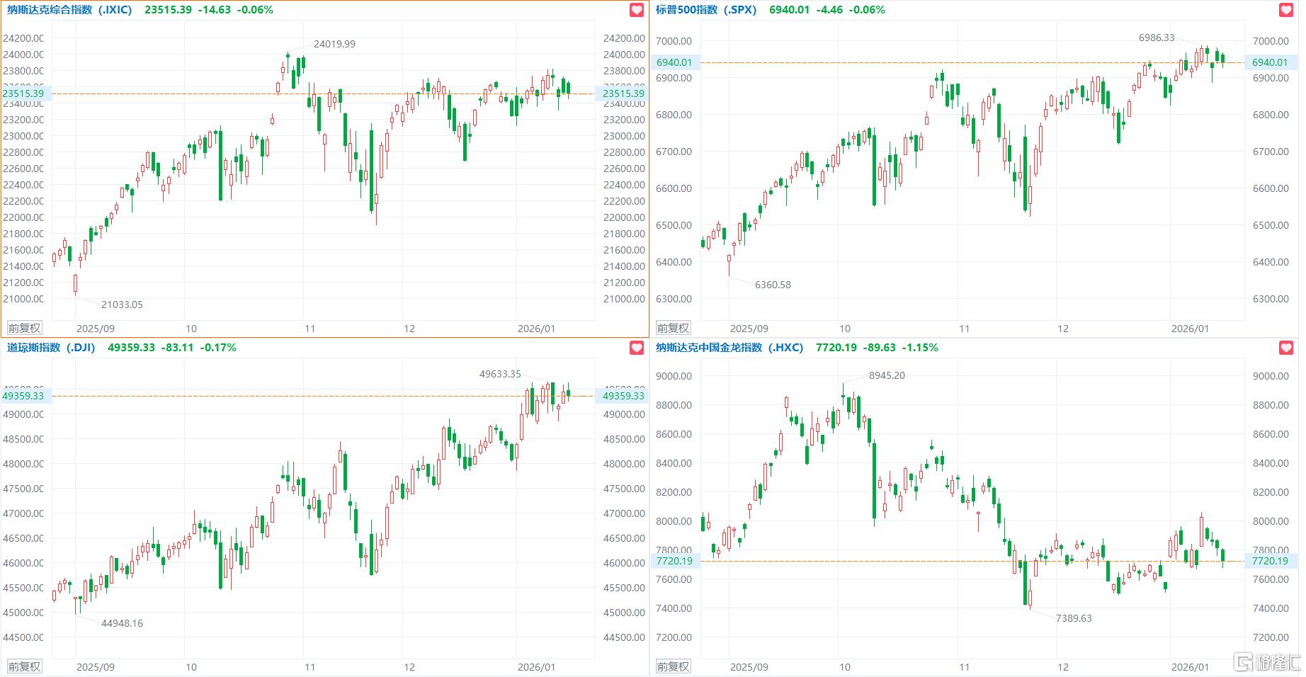Open 纳斯达克综合指数 (.IXIC) title link
The image size is (1306, 677).
[x=69, y=10]
